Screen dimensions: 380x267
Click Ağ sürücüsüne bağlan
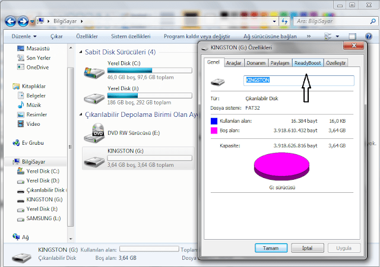[x=270, y=36]
